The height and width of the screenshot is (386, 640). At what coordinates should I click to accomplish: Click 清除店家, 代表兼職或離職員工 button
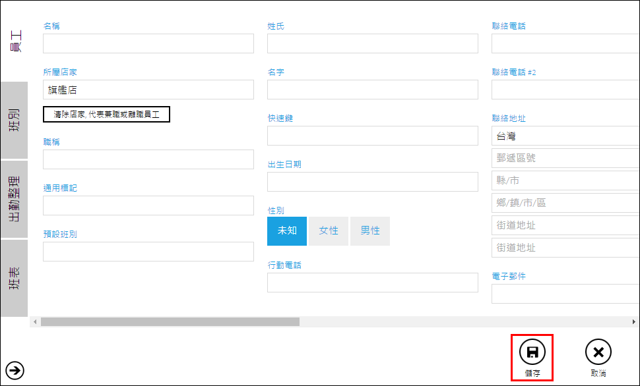(106, 114)
